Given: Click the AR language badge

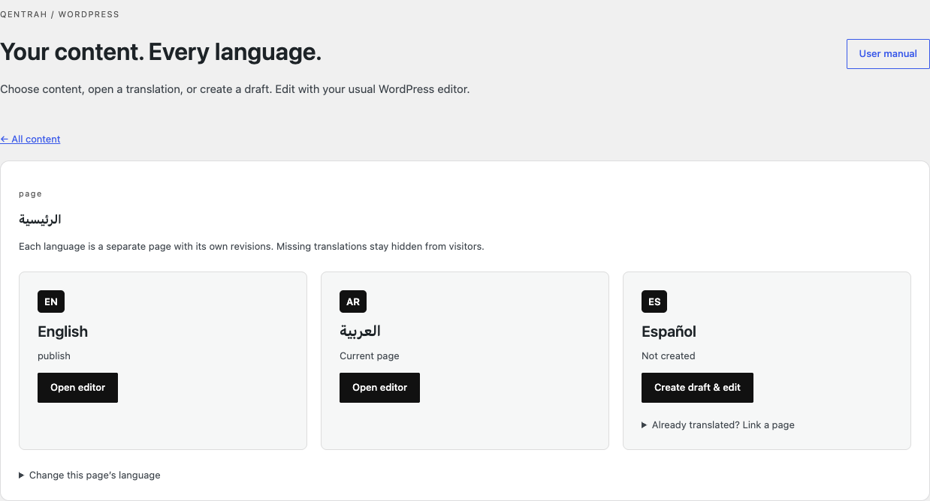Looking at the screenshot, I should [x=353, y=302].
